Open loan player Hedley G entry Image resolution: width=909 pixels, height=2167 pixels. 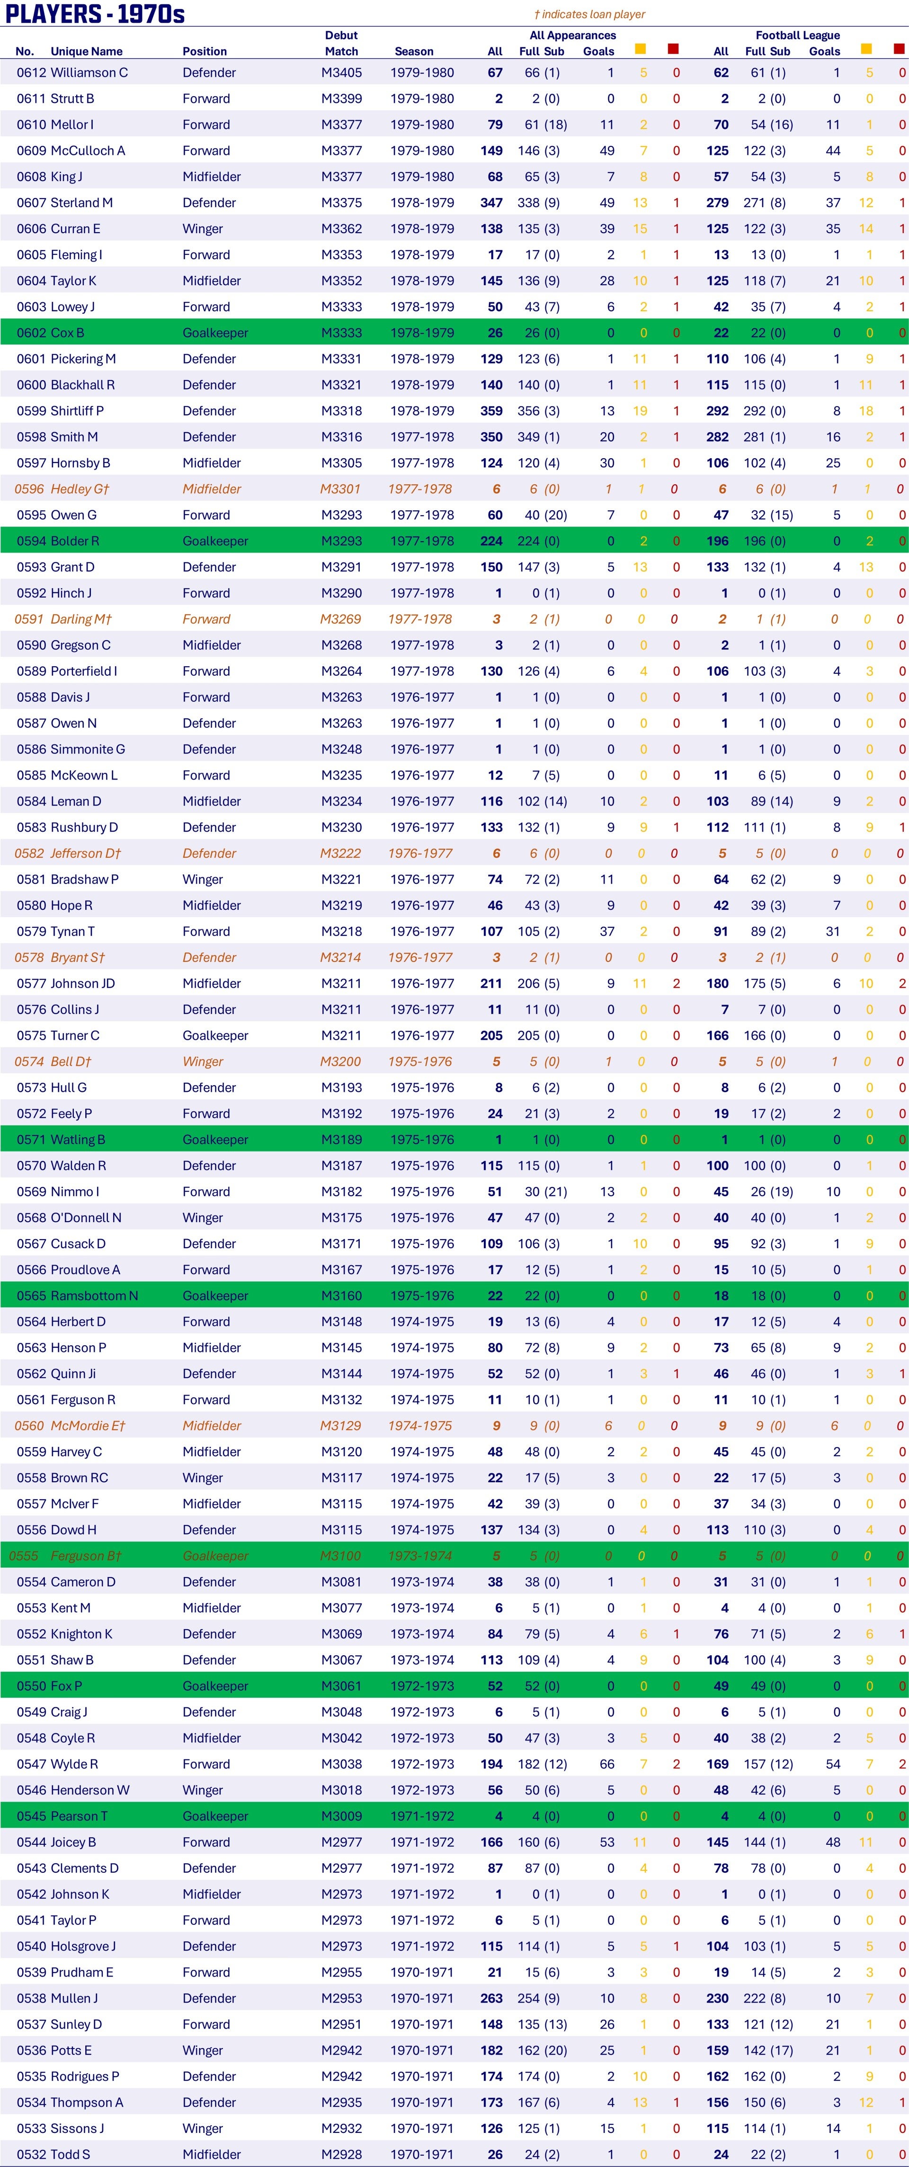click(80, 489)
